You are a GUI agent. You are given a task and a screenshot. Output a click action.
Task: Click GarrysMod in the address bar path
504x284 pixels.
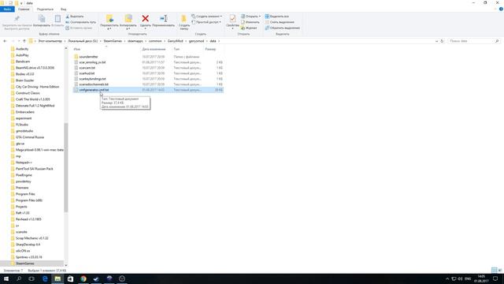[175, 41]
